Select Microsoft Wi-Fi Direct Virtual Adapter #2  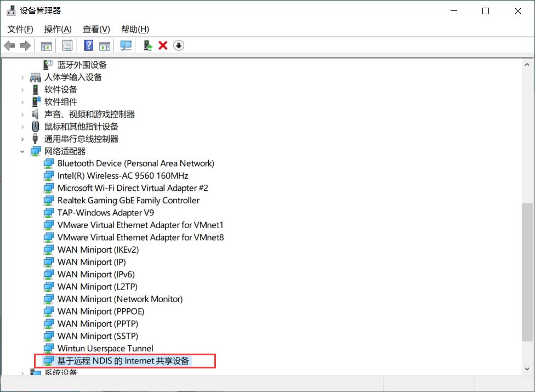pyautogui.click(x=133, y=188)
